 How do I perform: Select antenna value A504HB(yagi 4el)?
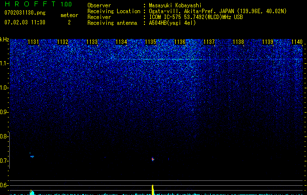[172, 23]
